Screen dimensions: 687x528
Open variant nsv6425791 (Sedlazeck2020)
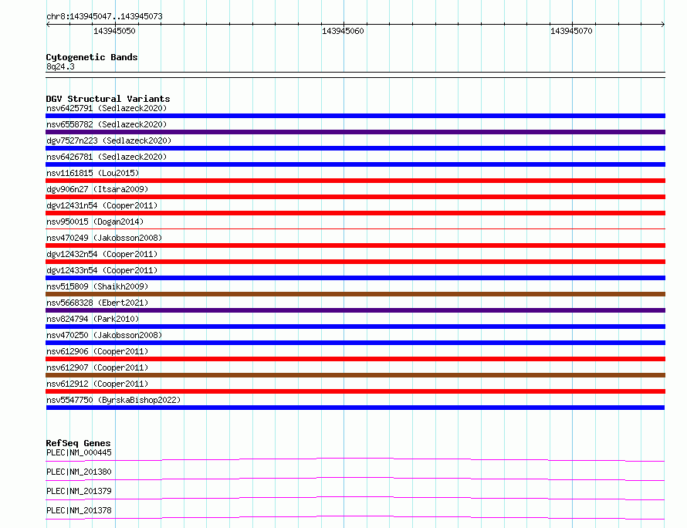107,108
